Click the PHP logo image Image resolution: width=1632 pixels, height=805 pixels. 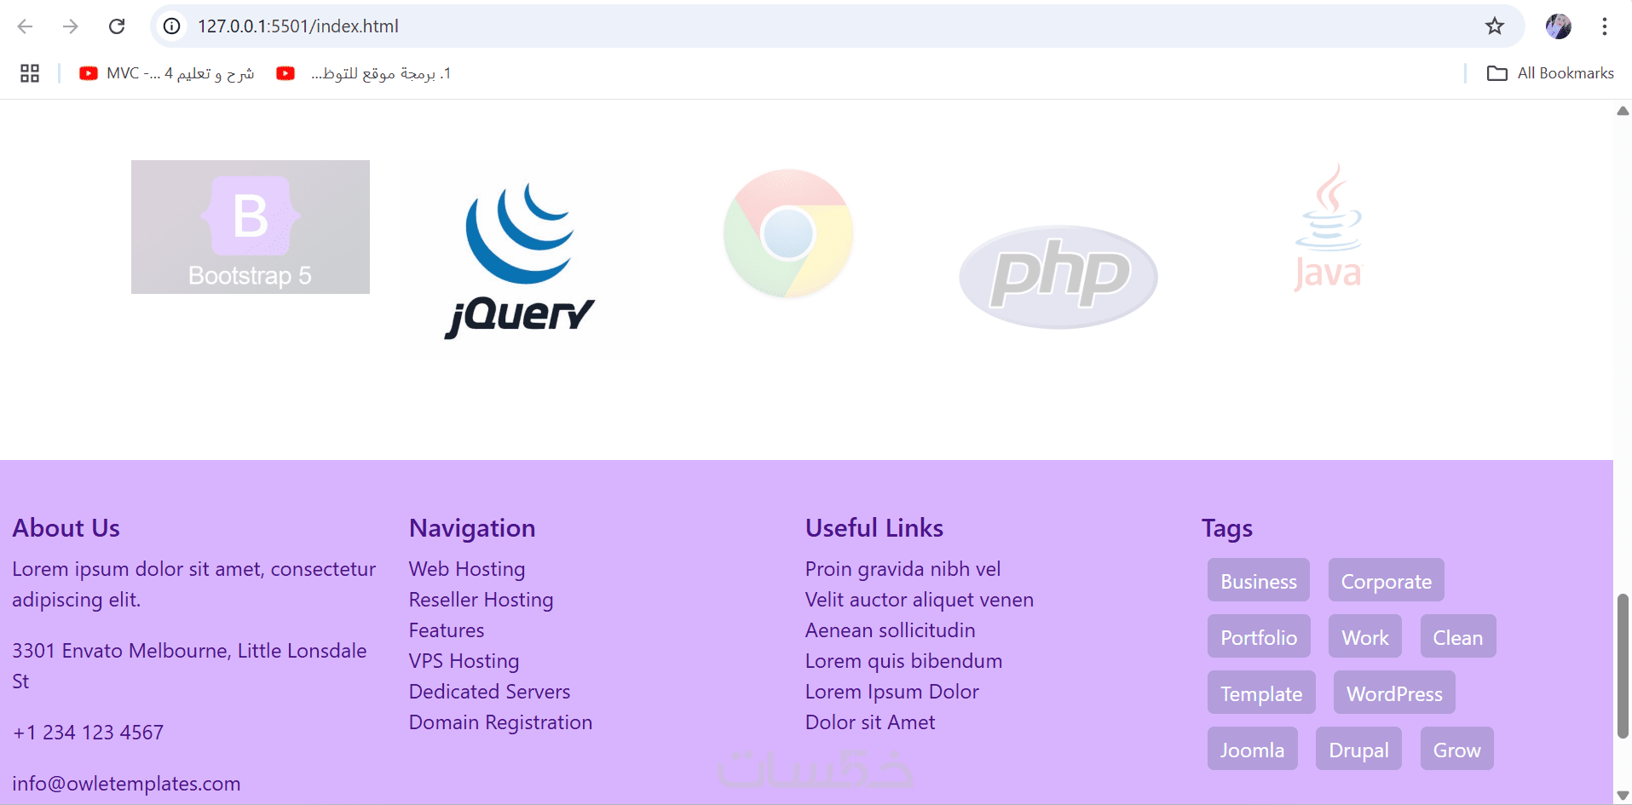1058,277
